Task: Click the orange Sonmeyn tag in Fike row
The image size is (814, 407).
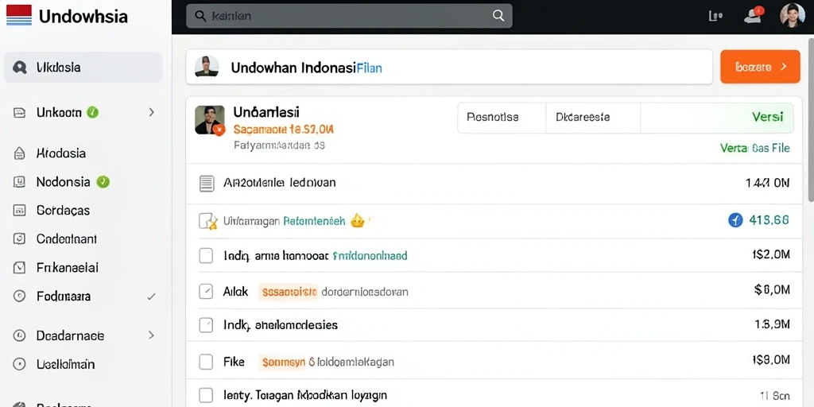Action: pos(283,362)
